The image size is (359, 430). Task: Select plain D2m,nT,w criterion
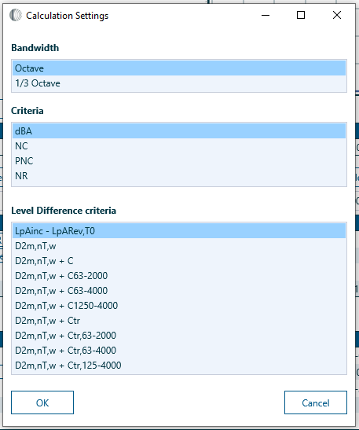pos(179,246)
